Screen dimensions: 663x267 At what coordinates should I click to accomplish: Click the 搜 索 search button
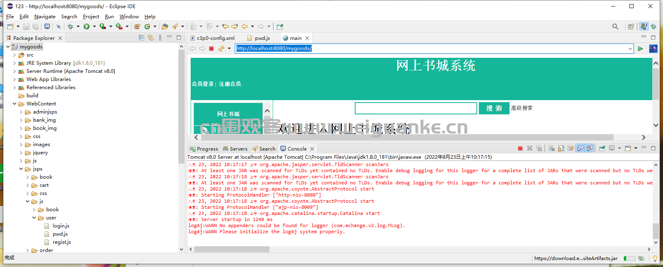494,108
